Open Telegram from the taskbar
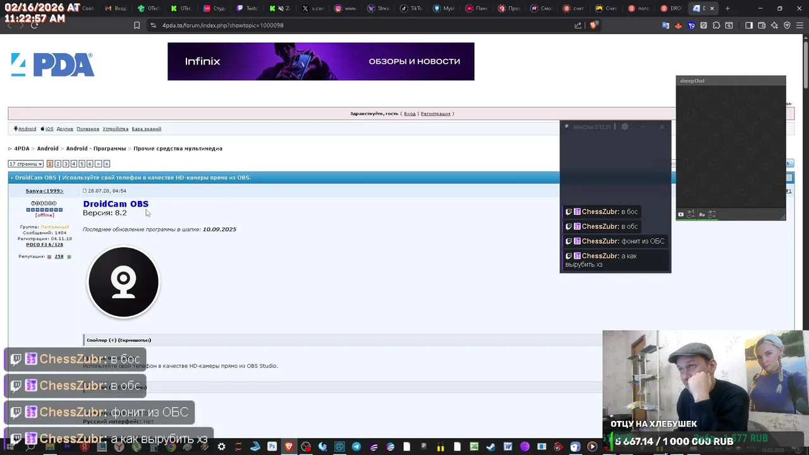This screenshot has height=455, width=809. click(356, 447)
